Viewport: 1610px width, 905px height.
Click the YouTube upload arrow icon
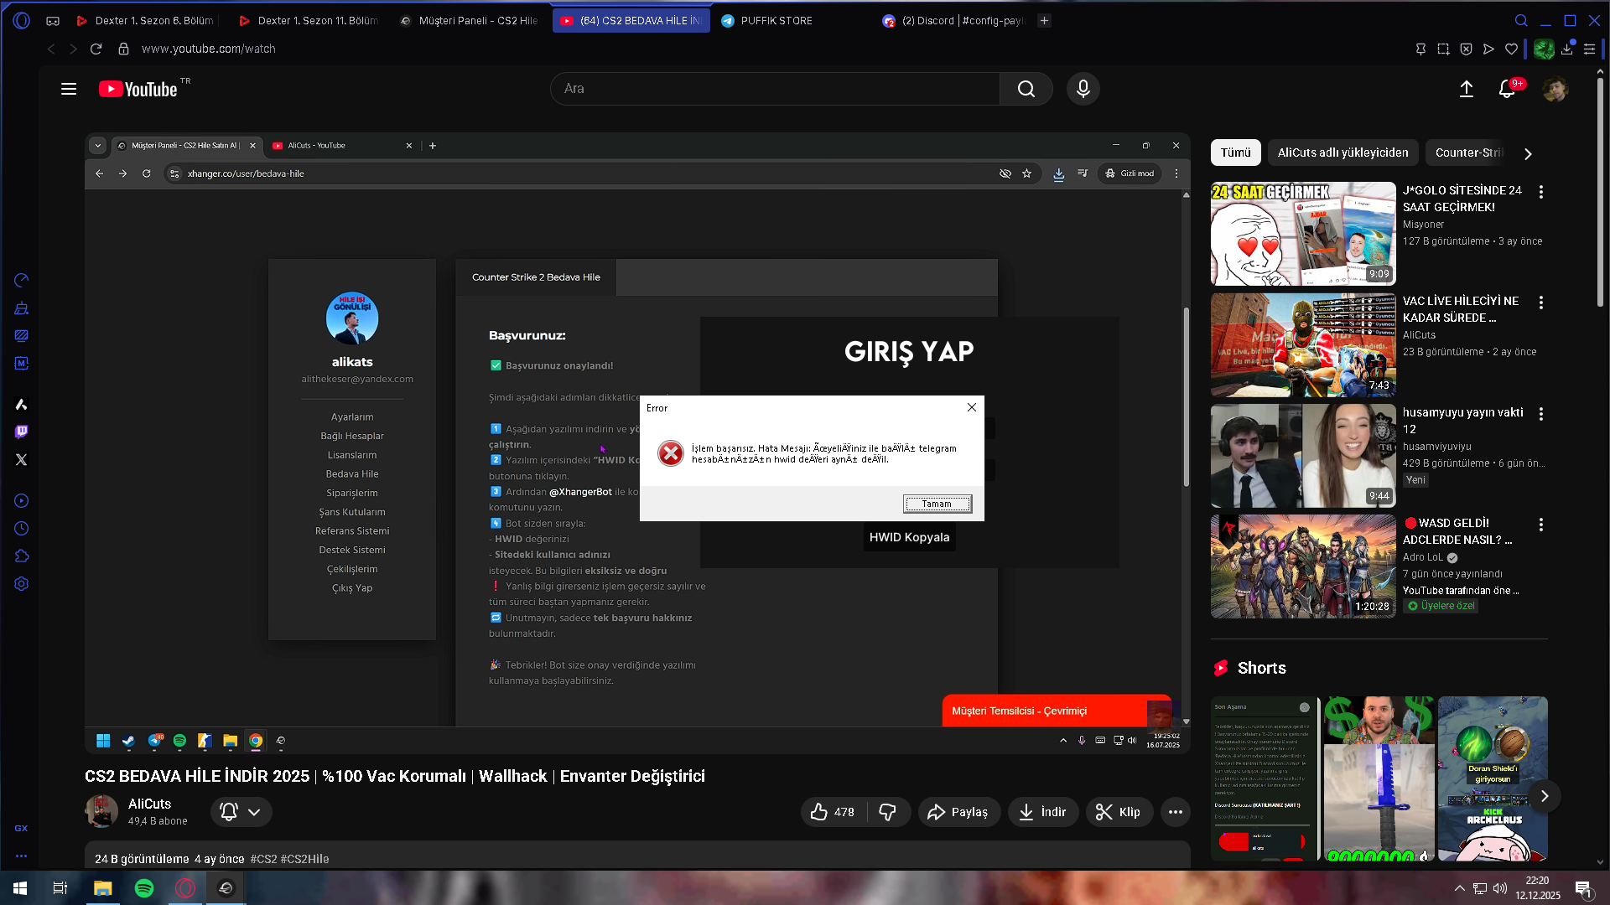point(1467,89)
